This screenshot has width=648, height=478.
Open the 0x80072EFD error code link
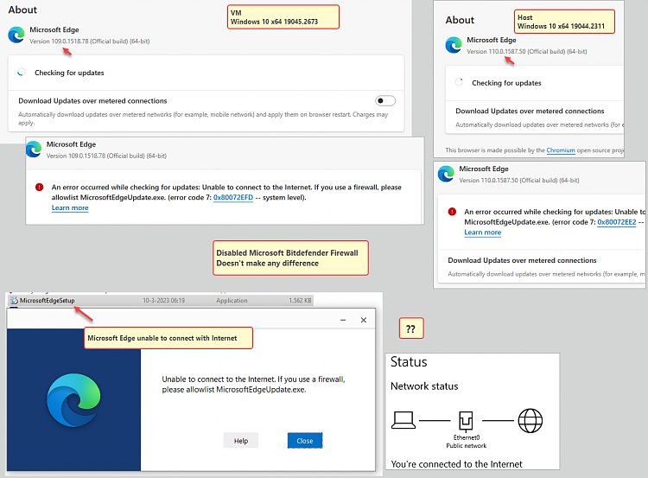click(233, 198)
